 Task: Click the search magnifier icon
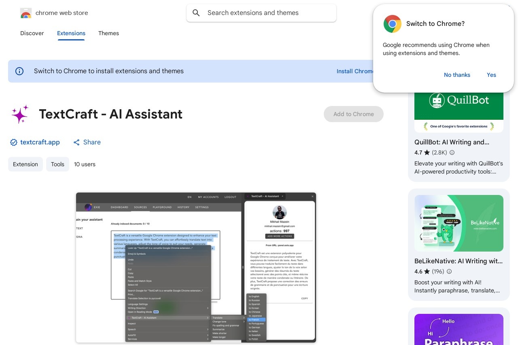point(196,13)
